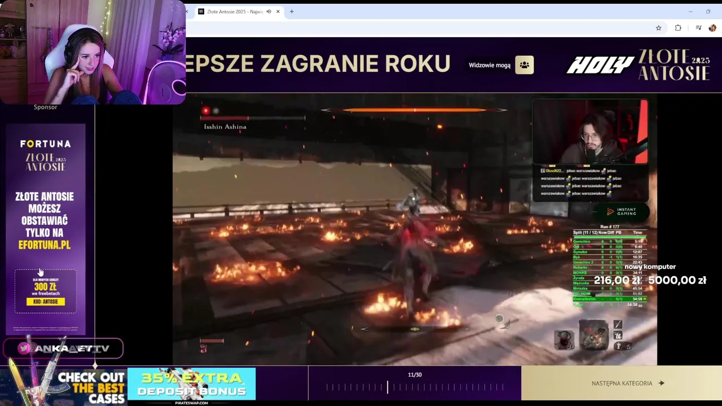
Task: Click the Złote Antosie 2025 logo
Action: coord(674,65)
